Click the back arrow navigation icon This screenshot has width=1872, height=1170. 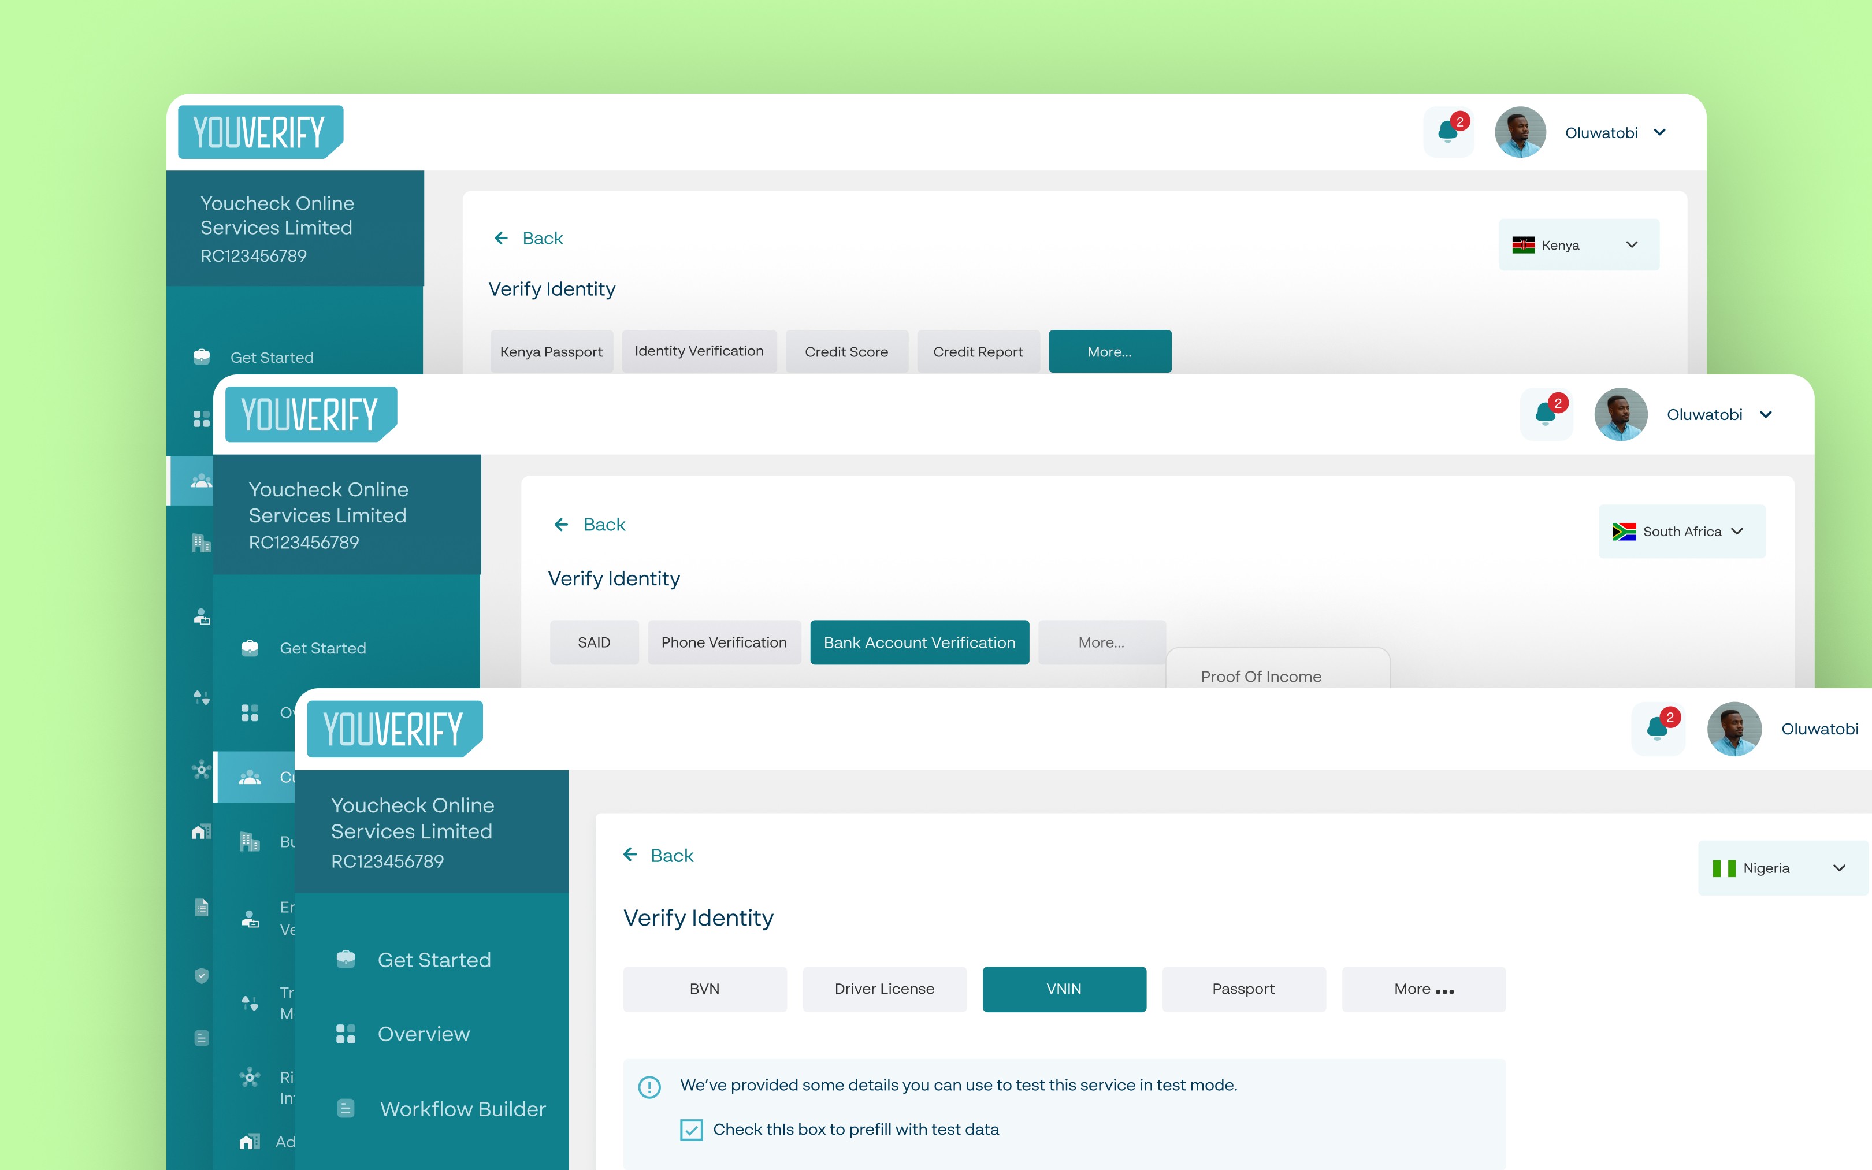click(631, 856)
